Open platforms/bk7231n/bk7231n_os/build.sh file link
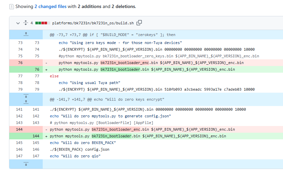Image resolution: width=283 pixels, height=171 pixels. [x=93, y=23]
